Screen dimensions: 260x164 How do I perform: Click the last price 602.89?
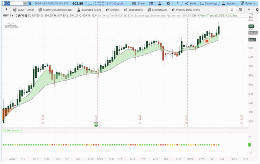[78, 3]
